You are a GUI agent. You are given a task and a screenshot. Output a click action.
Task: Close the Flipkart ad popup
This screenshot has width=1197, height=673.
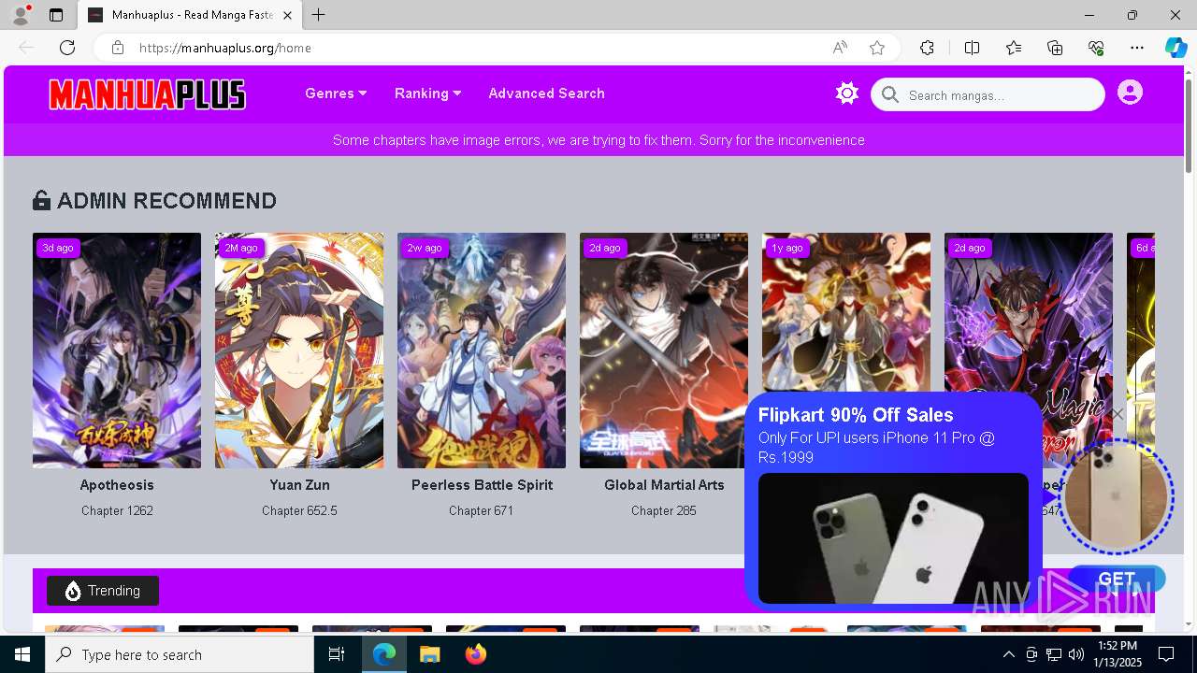tap(1118, 414)
